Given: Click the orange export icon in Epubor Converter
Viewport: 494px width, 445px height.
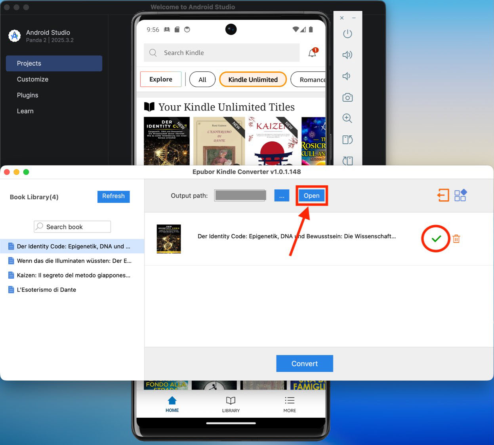Looking at the screenshot, I should (443, 195).
